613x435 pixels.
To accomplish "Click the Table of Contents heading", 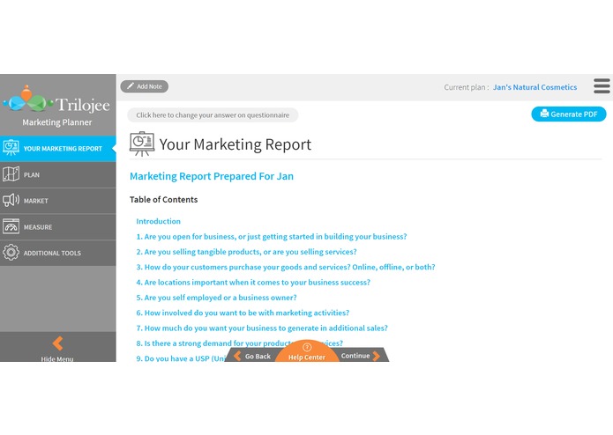I will tap(163, 199).
